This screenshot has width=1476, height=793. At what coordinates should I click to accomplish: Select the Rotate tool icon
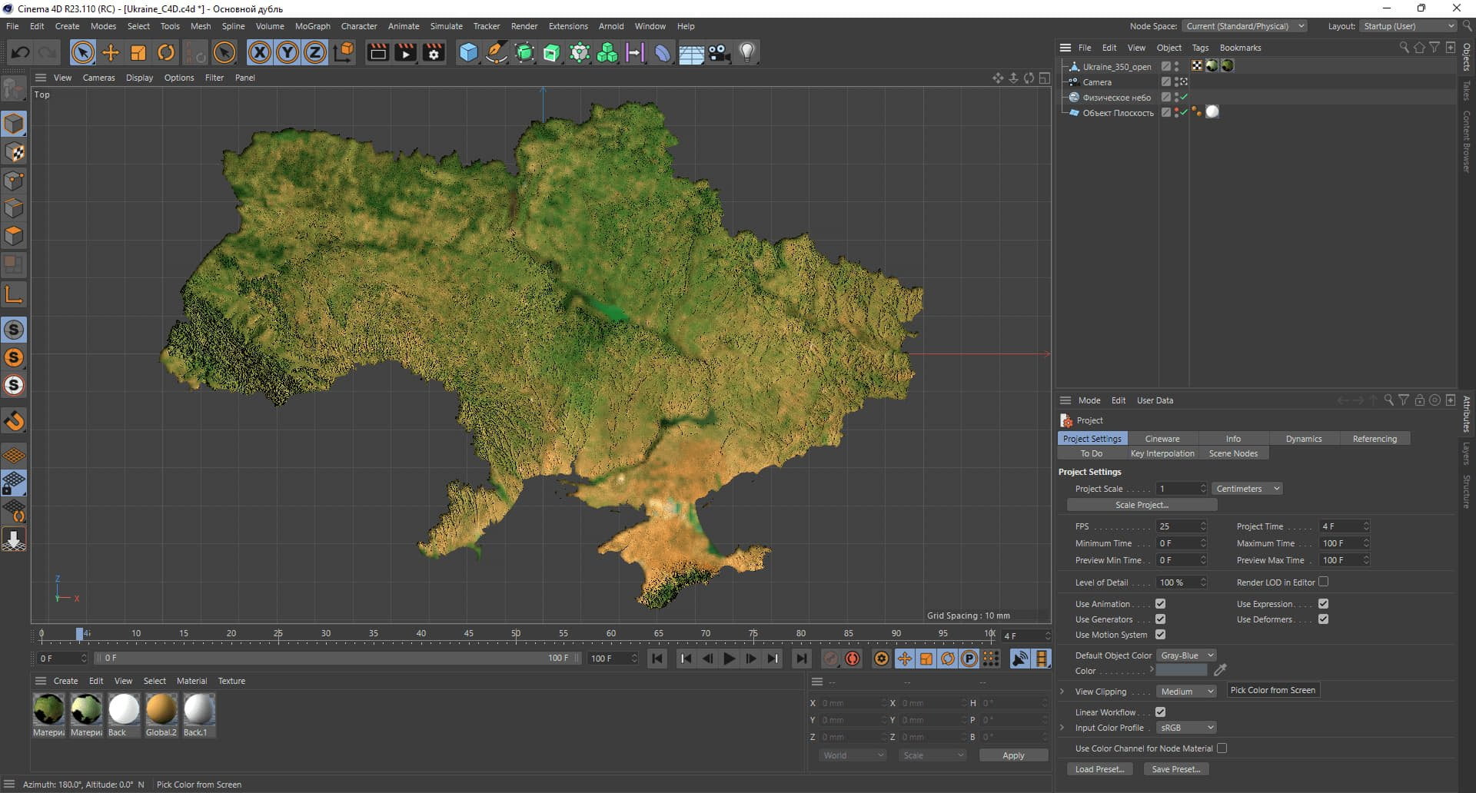166,52
